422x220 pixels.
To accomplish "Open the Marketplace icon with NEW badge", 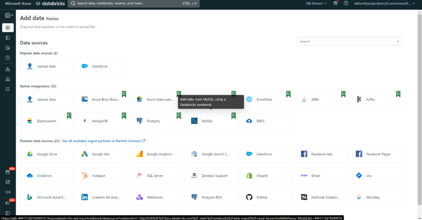I will [8, 172].
